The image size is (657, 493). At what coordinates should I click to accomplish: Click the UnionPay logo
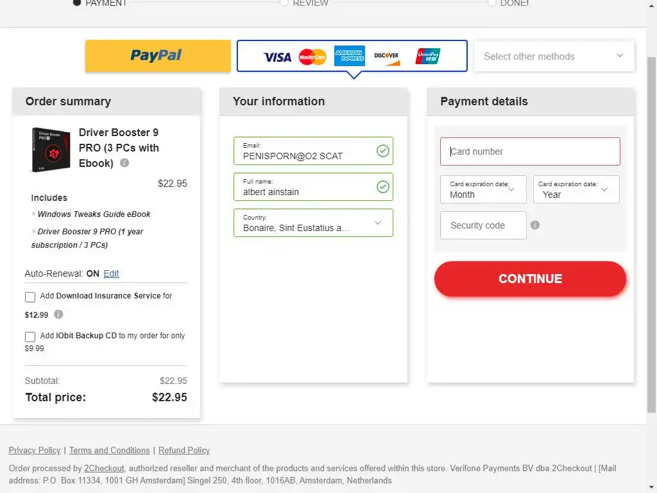point(428,56)
